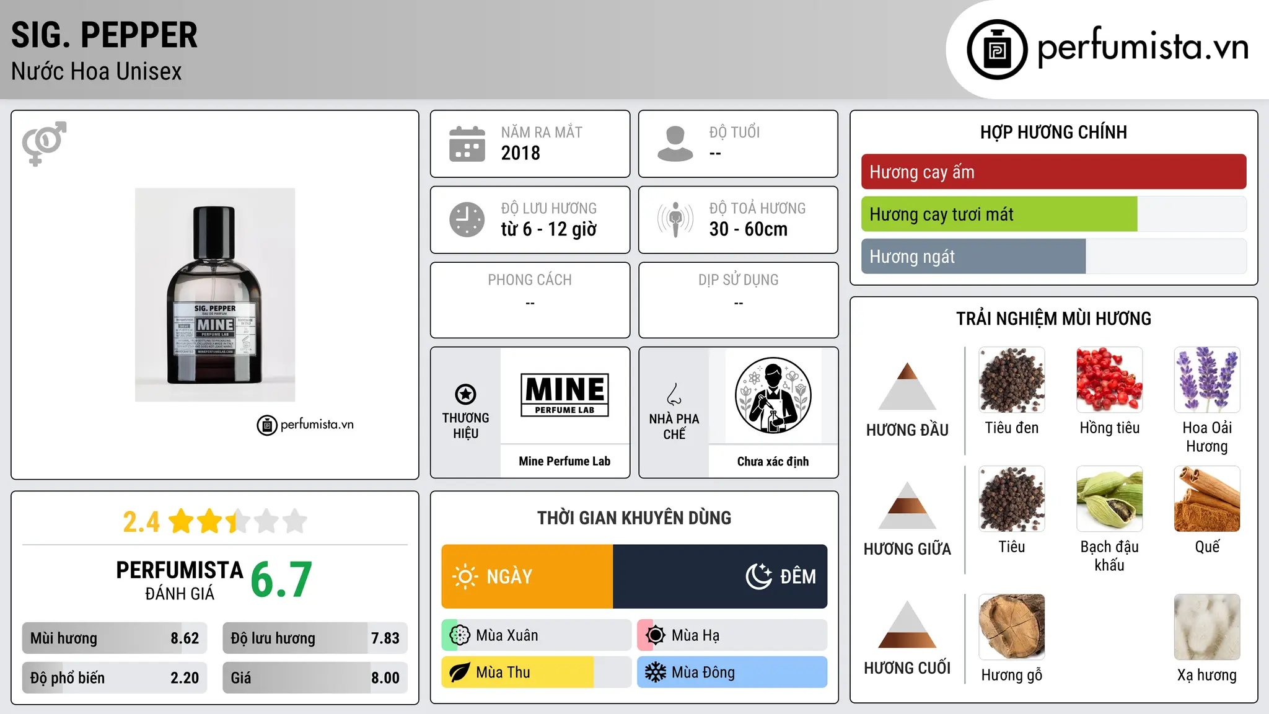Viewport: 1269px width, 714px height.
Task: Click the perfumer silhouette avatar
Action: (x=773, y=395)
